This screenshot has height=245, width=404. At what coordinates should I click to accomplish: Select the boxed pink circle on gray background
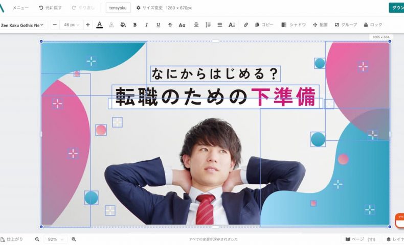click(101, 130)
